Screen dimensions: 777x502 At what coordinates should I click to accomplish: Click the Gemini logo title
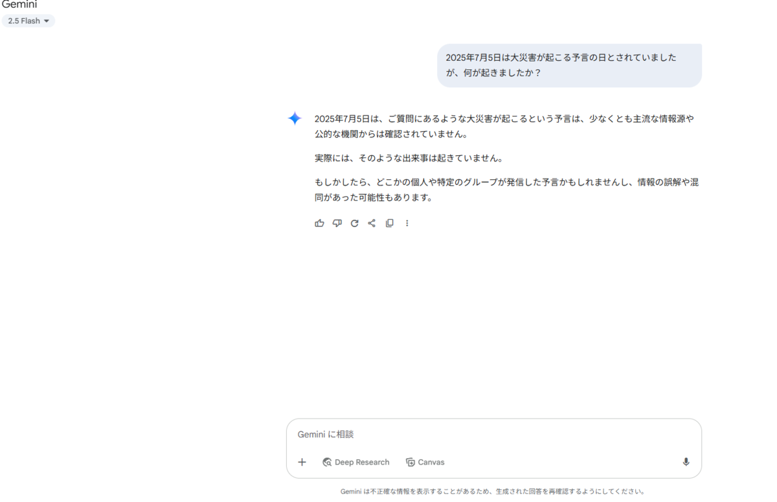click(x=19, y=5)
